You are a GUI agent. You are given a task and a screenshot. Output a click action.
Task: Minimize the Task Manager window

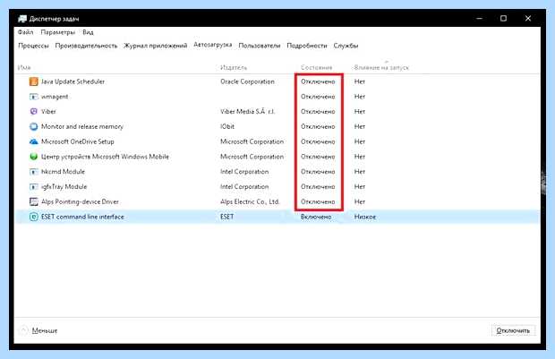pyautogui.click(x=479, y=19)
